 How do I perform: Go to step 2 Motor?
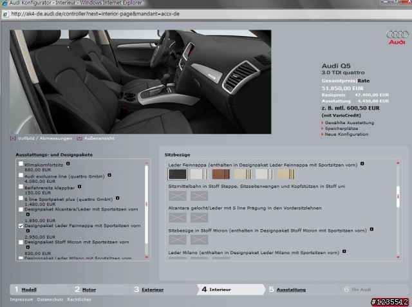tap(89, 290)
